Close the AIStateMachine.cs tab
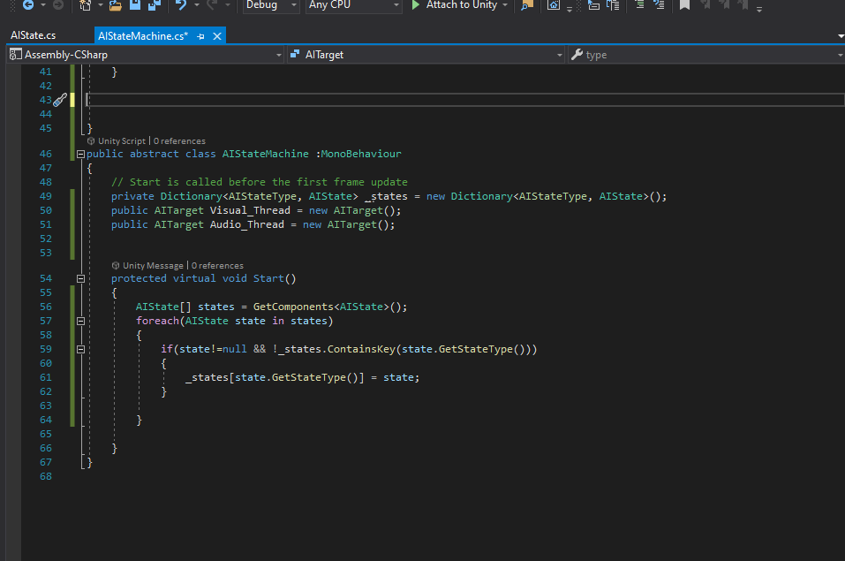The image size is (845, 561). click(217, 36)
